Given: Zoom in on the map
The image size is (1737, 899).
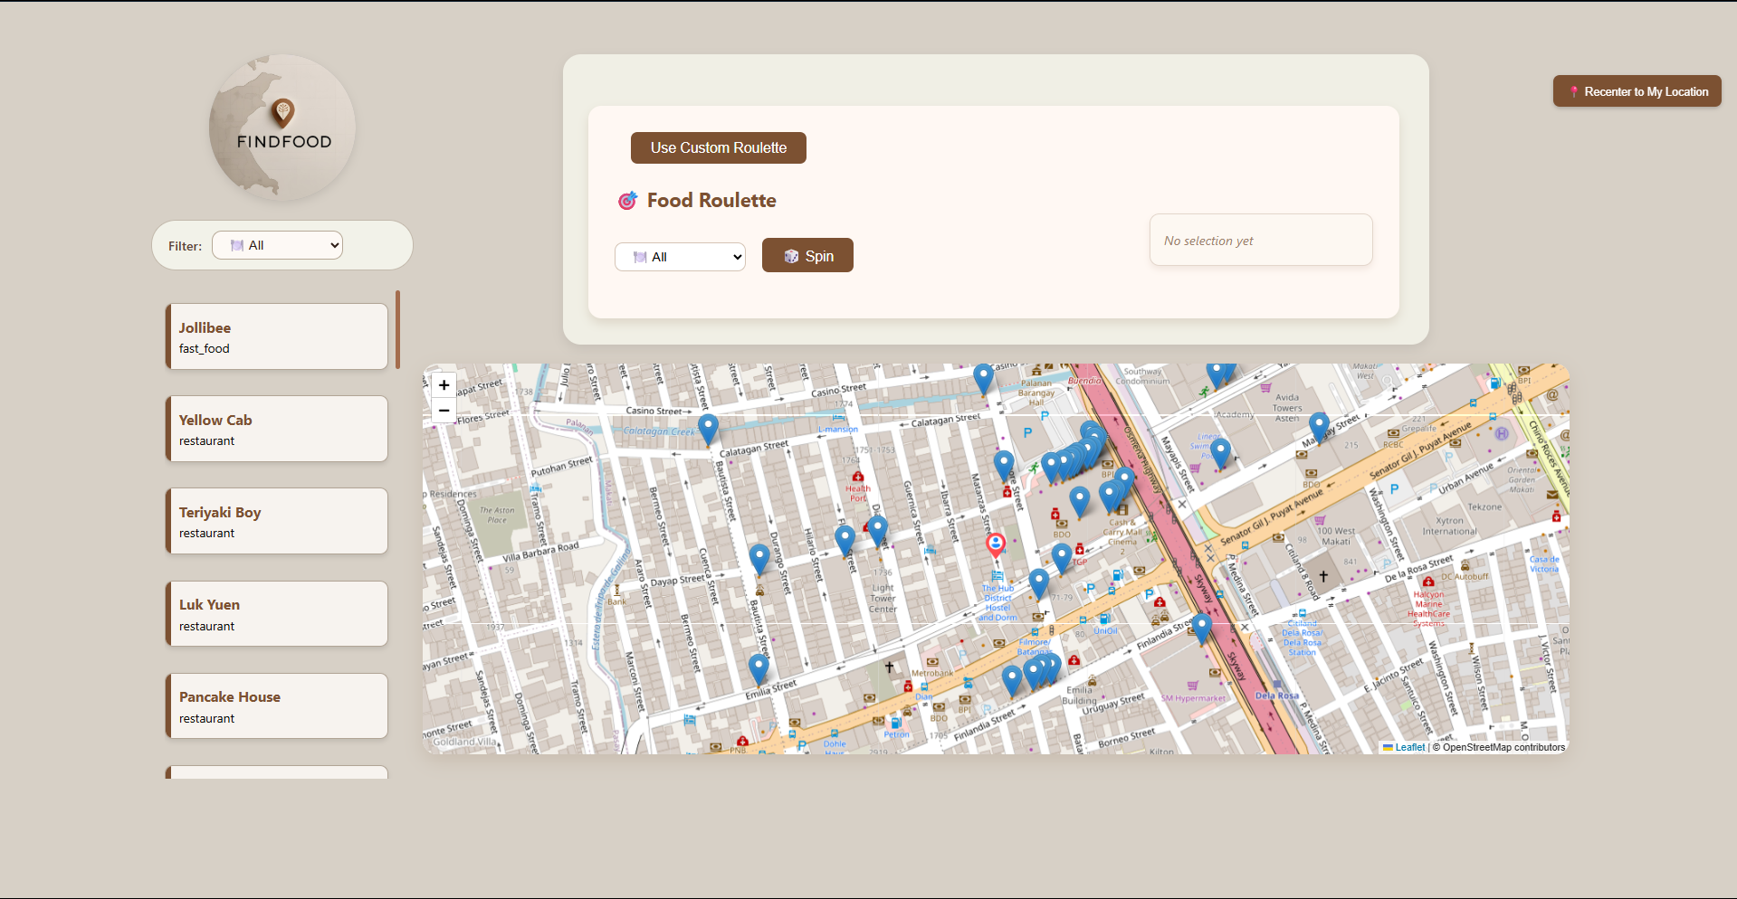Looking at the screenshot, I should pyautogui.click(x=444, y=385).
